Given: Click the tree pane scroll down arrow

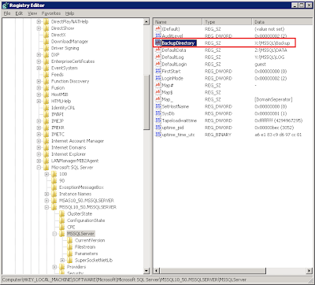Looking at the screenshot, I should pos(146,270).
